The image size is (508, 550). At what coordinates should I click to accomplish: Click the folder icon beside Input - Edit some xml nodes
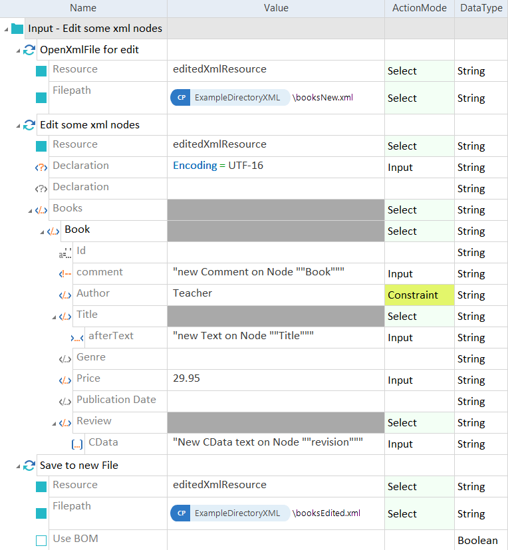17,29
